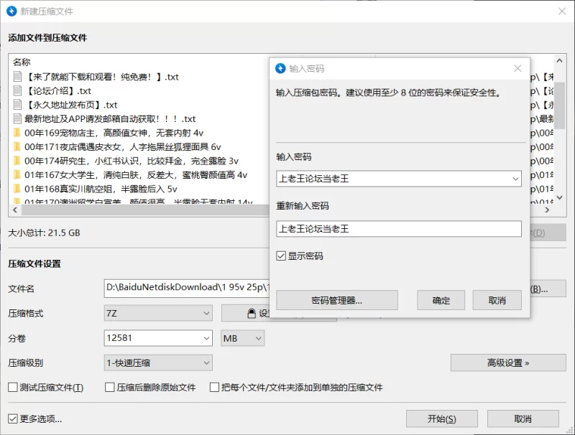This screenshot has height=435, width=575.
Task: Click app logo in 输入密码 dialog title
Action: [x=280, y=68]
